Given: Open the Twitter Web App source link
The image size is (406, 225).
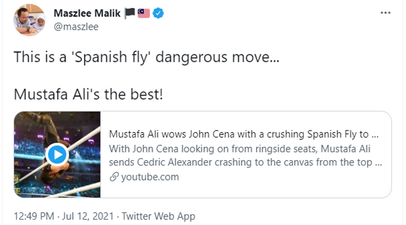Looking at the screenshot, I should coord(159,216).
